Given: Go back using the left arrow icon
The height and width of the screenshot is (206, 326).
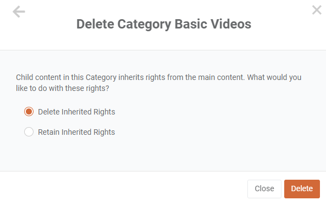Looking at the screenshot, I should [x=19, y=12].
